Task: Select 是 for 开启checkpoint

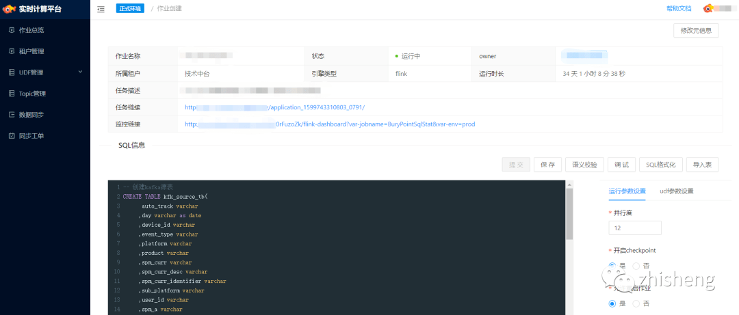Action: click(612, 266)
